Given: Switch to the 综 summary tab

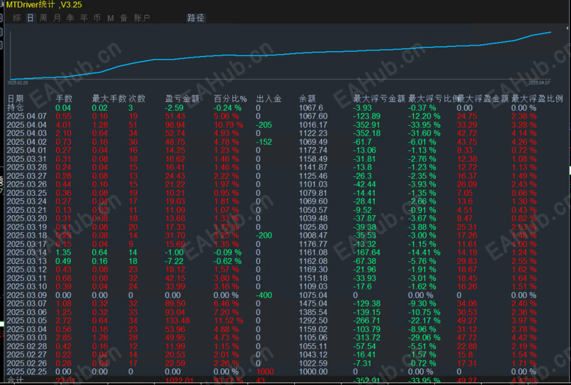Looking at the screenshot, I should point(17,18).
